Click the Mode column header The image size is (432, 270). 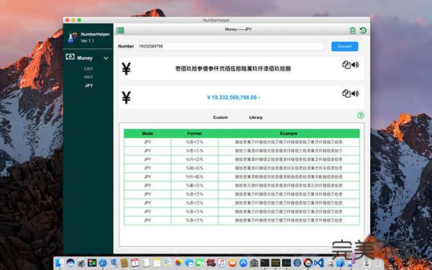(148, 133)
